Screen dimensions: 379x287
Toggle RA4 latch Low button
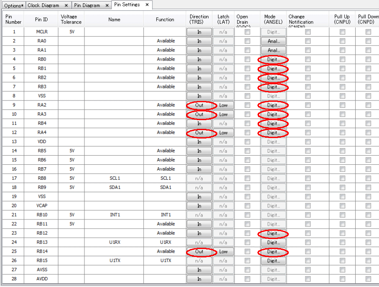point(223,133)
